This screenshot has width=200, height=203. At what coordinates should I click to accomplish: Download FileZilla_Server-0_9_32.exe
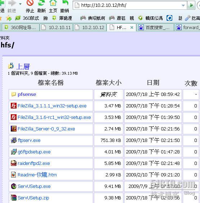click(46, 129)
